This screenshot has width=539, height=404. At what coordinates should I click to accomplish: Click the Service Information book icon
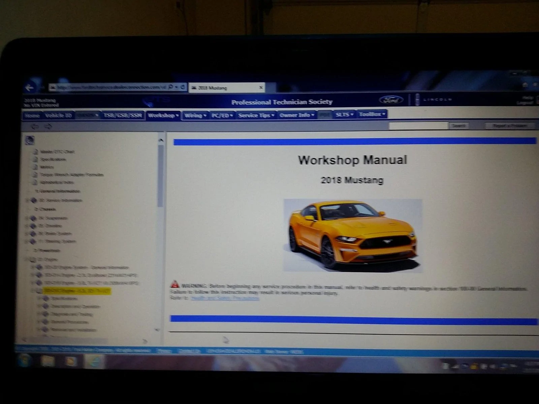pyautogui.click(x=34, y=200)
